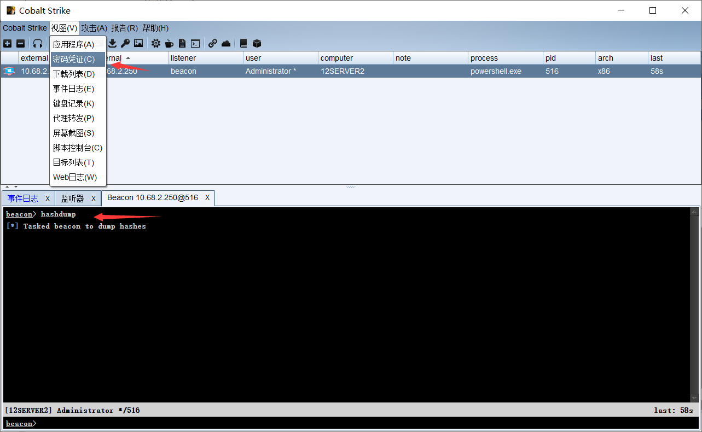
Task: Click the last cell showing 58s
Action: [x=674, y=71]
